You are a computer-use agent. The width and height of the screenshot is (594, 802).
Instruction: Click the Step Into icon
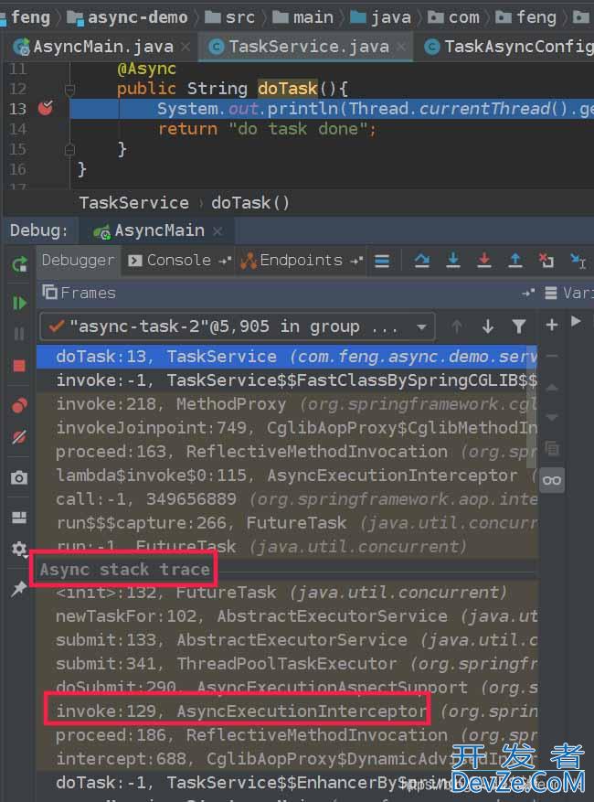point(453,261)
